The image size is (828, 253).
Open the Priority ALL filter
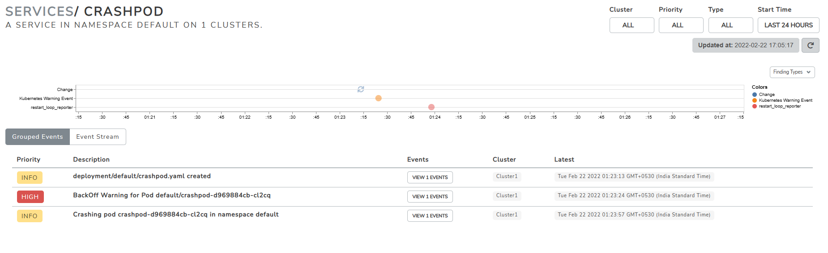(x=681, y=25)
